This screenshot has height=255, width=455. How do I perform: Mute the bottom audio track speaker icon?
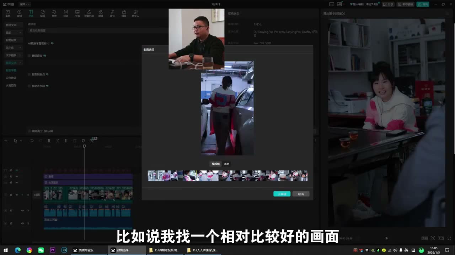[x=22, y=223]
